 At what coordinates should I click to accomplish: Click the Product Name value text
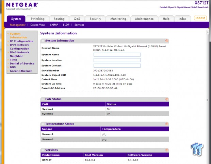click(x=130, y=48)
